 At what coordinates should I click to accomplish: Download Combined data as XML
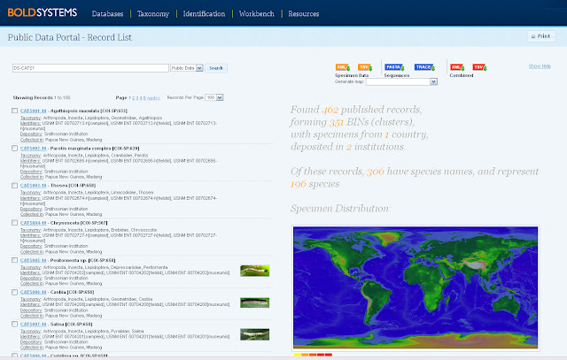(457, 67)
